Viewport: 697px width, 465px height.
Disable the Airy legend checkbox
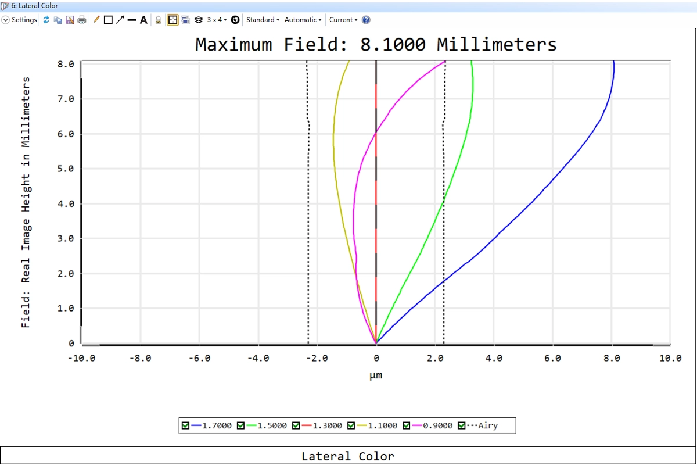point(462,425)
